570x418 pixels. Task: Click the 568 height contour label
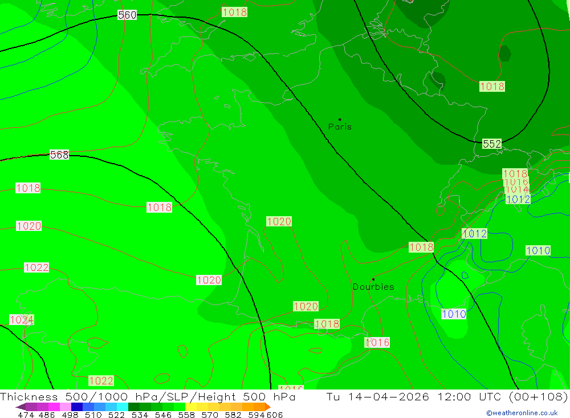pyautogui.click(x=59, y=155)
